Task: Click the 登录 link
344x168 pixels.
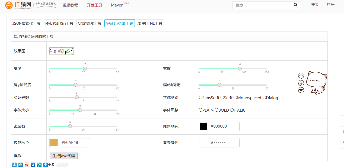Action: click(315, 5)
